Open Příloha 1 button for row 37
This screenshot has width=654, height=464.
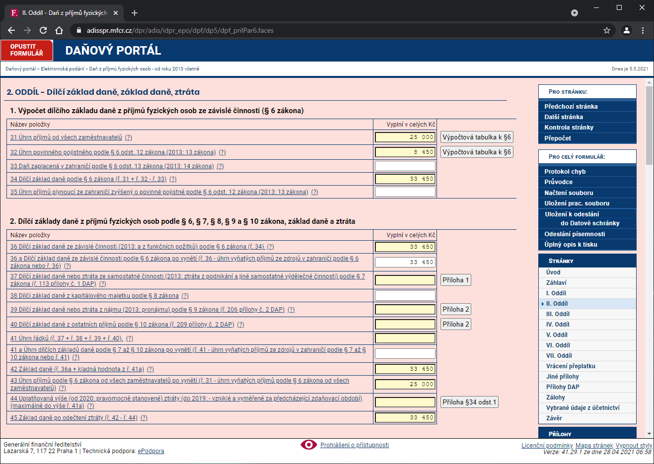tap(456, 280)
